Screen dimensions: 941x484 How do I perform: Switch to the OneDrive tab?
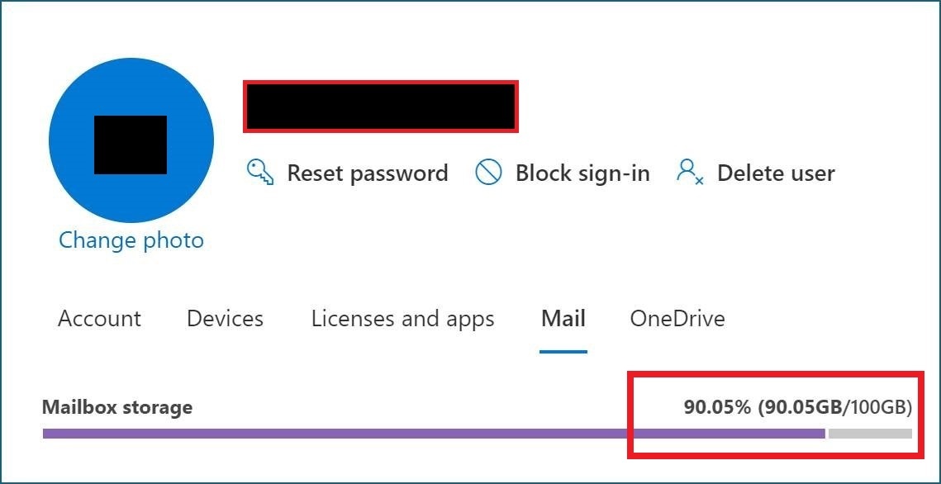coord(677,318)
